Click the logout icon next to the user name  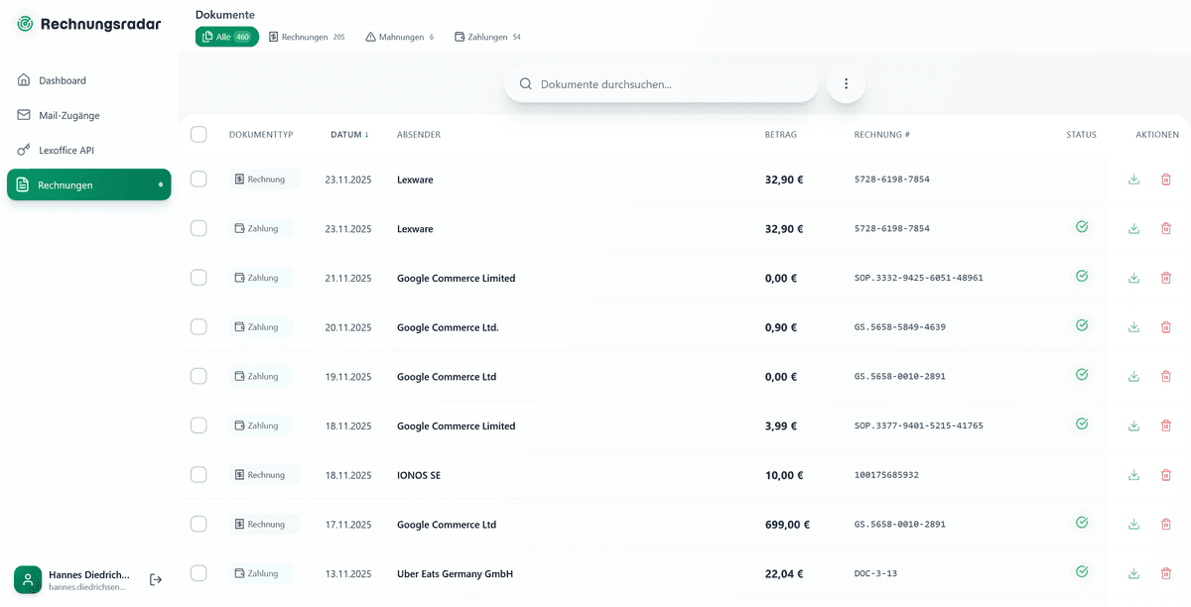coord(156,579)
